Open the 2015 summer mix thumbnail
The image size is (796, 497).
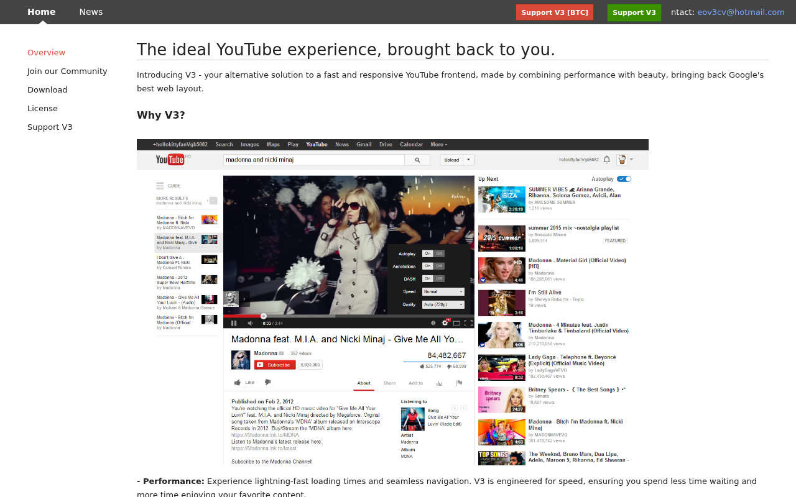(502, 238)
